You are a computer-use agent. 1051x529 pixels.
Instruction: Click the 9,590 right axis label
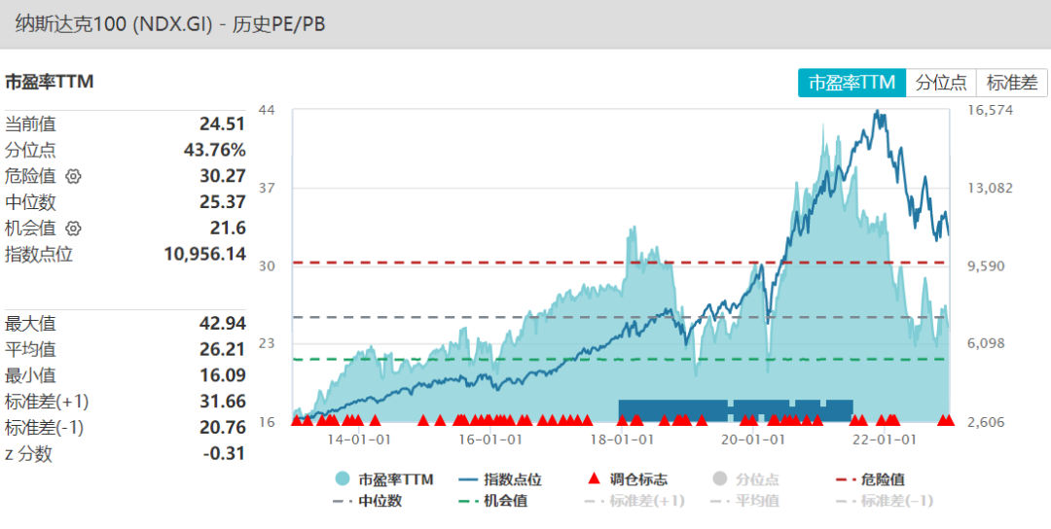[986, 265]
